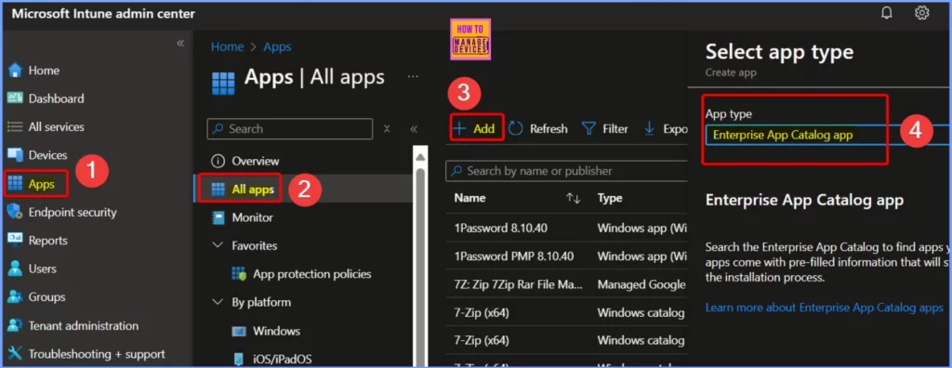Open Learn more about Enterprise App Catalog apps

pos(824,308)
